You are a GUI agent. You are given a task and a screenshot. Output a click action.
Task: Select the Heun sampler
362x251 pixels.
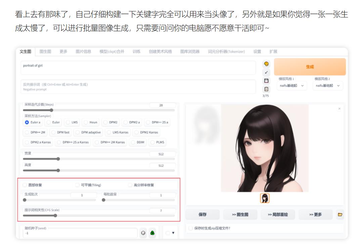[91, 122]
